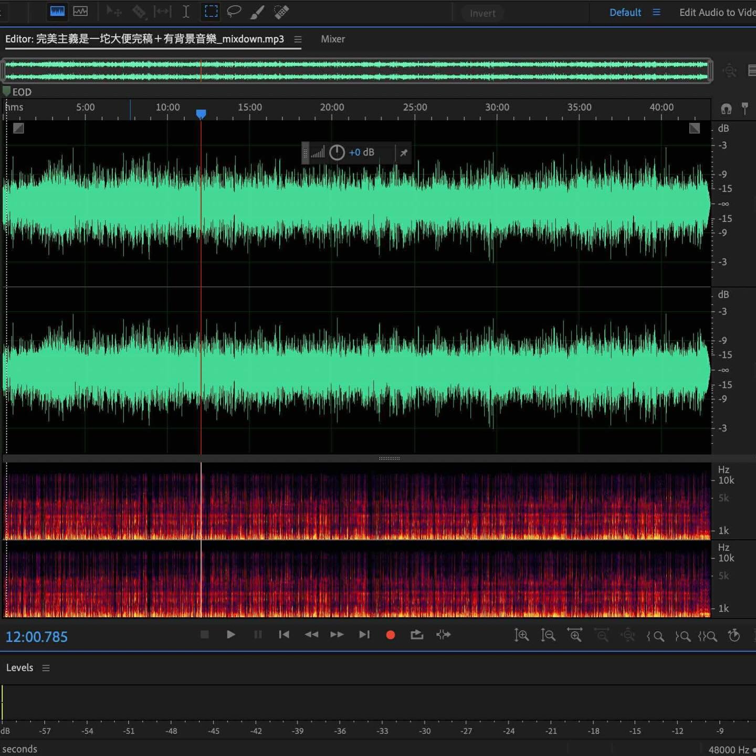Image resolution: width=756 pixels, height=756 pixels.
Task: Toggle spectral frequency display button
Action: (80, 12)
